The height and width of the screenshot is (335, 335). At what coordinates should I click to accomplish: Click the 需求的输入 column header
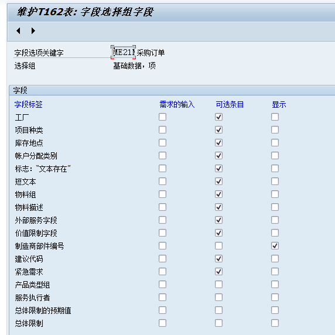coord(177,104)
